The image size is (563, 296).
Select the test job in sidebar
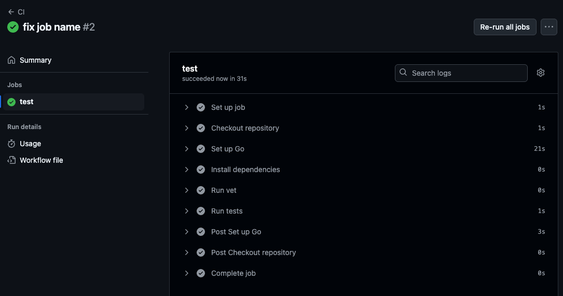(74, 102)
